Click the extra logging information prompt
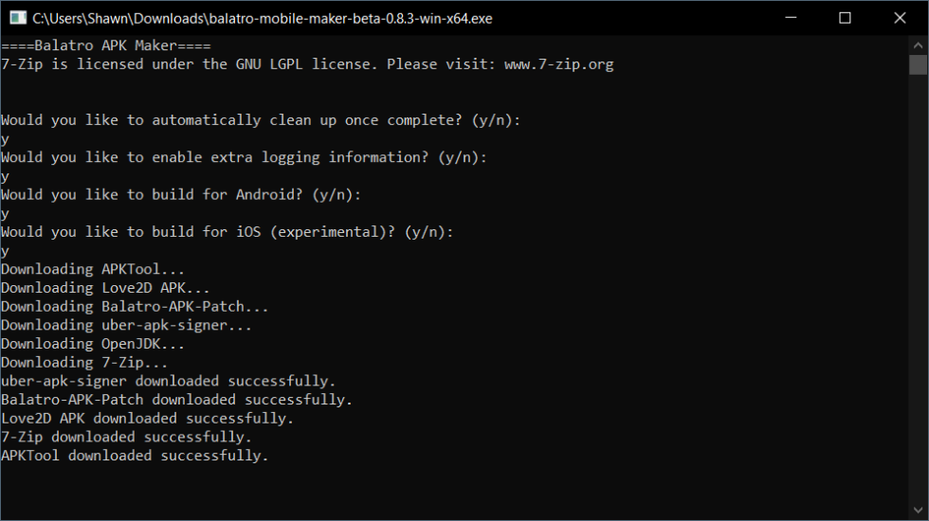 [244, 157]
